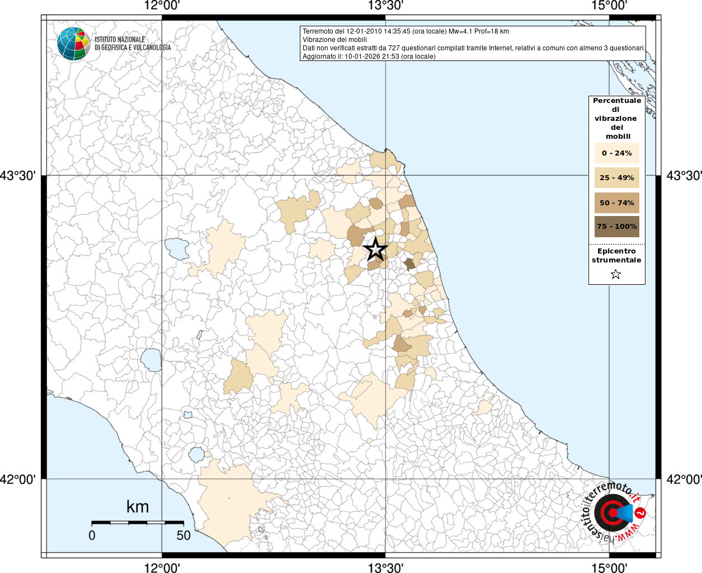Select the 75 - 100% legend swatch
This screenshot has height=573, width=702.
[616, 227]
